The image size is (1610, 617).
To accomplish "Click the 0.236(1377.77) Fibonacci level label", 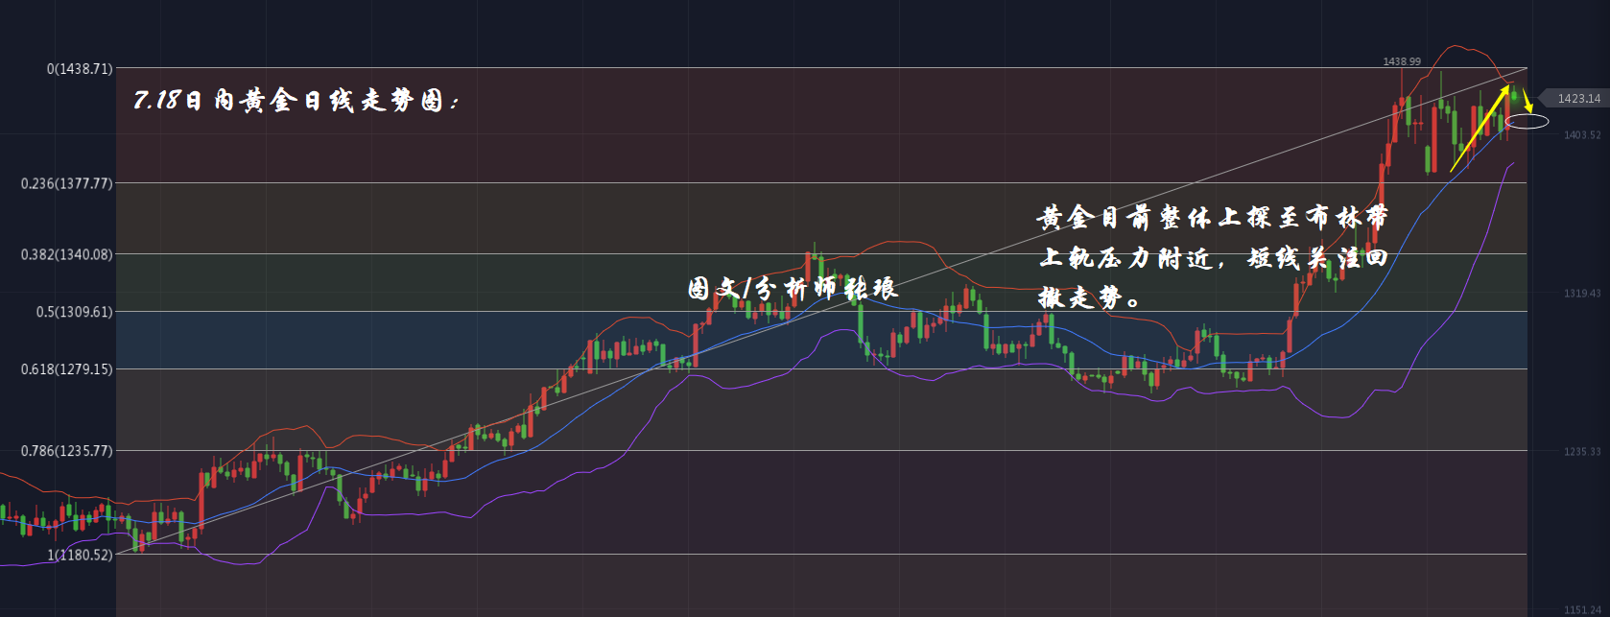I will [66, 183].
